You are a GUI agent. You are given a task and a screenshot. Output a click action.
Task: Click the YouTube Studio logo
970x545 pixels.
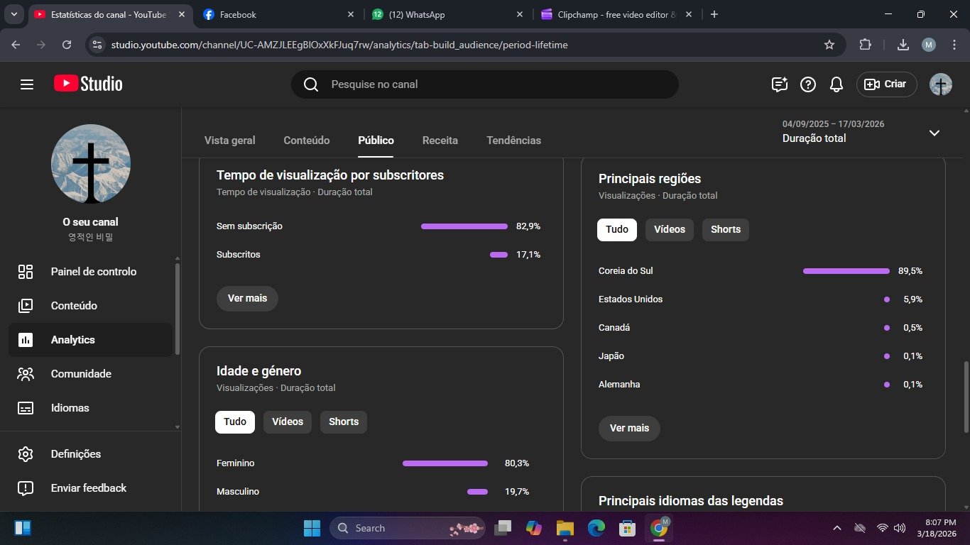[88, 84]
